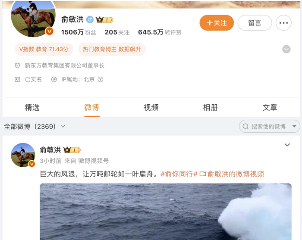Screen dimensions: 302x240
Task: Click the 留言 message button
Action: (x=255, y=23)
